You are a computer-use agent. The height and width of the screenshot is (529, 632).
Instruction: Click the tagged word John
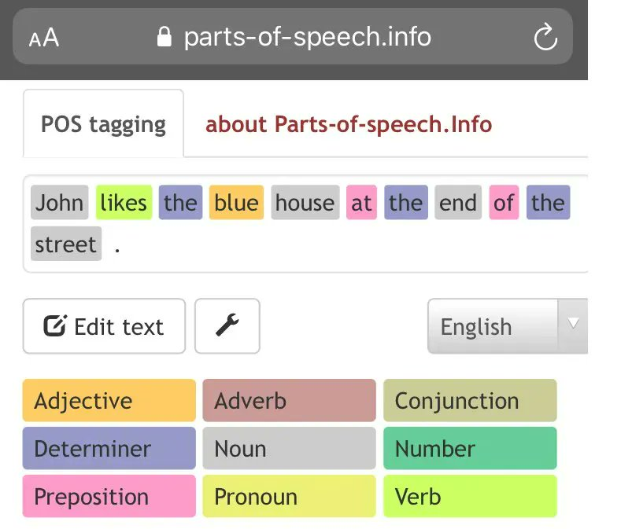click(x=59, y=203)
